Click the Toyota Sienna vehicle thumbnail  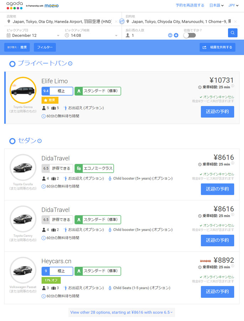[x=23, y=90]
